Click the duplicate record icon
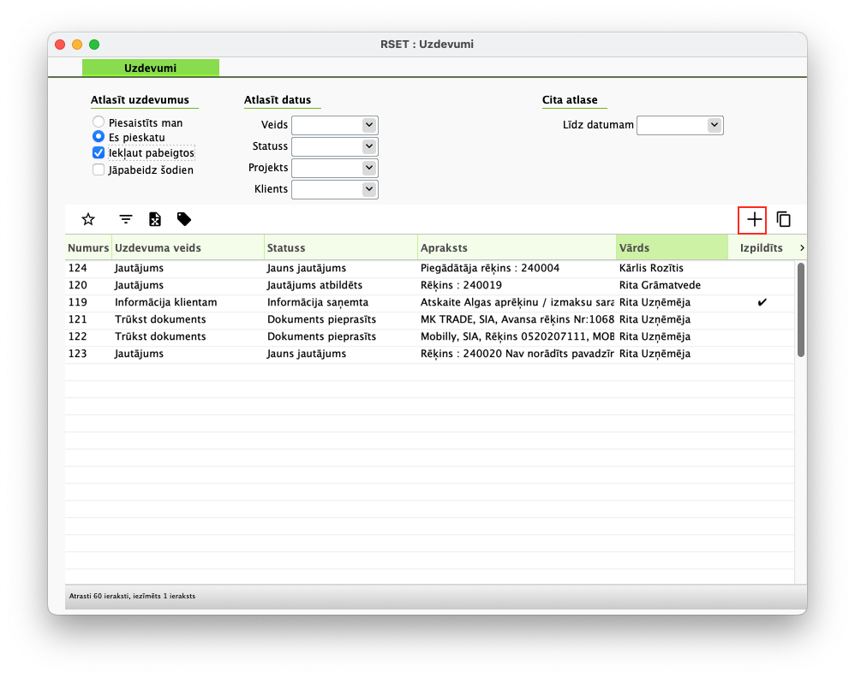 783,219
